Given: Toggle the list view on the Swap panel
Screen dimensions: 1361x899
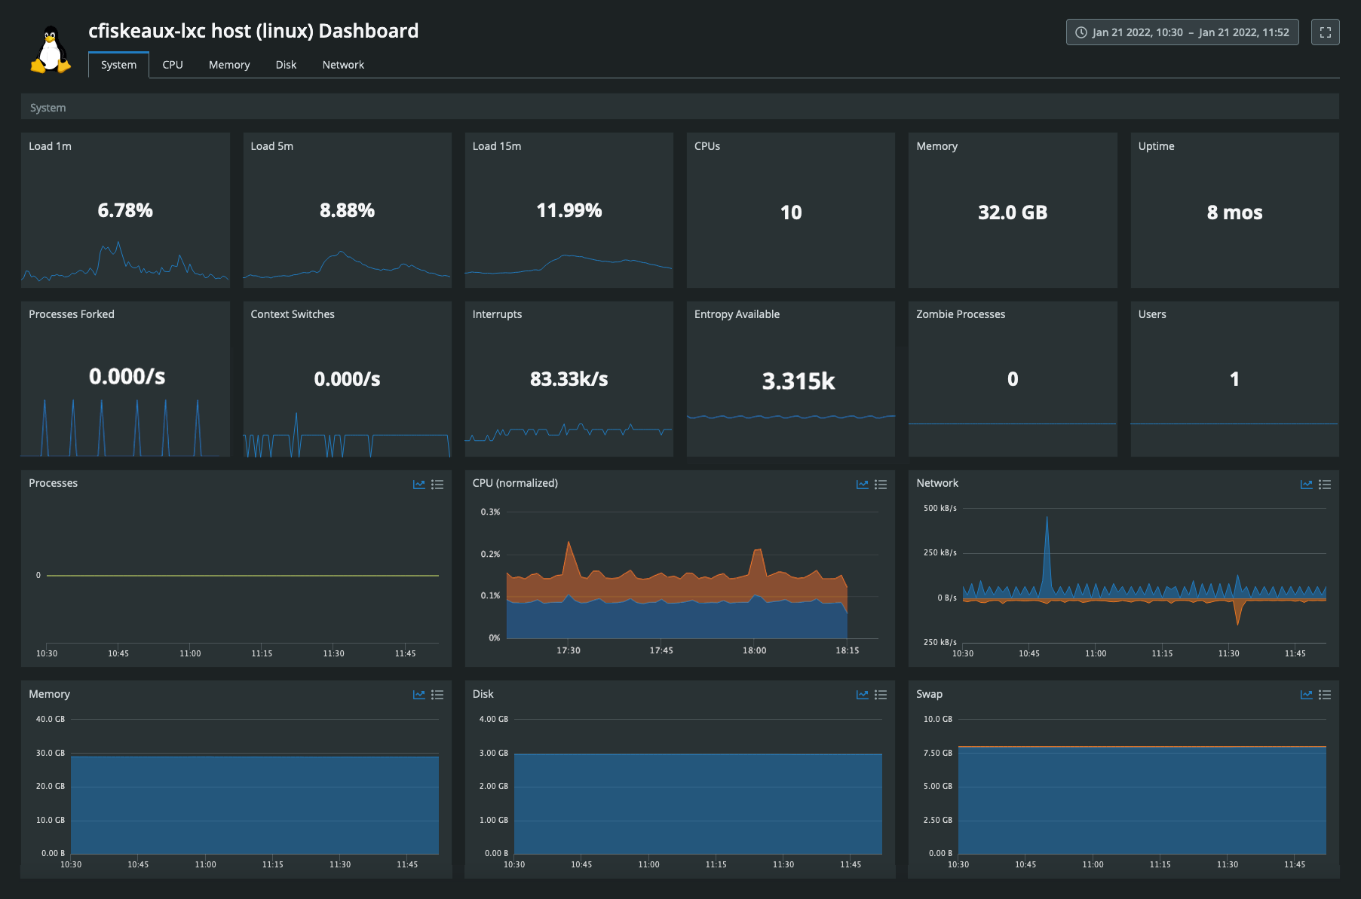Looking at the screenshot, I should [1325, 694].
